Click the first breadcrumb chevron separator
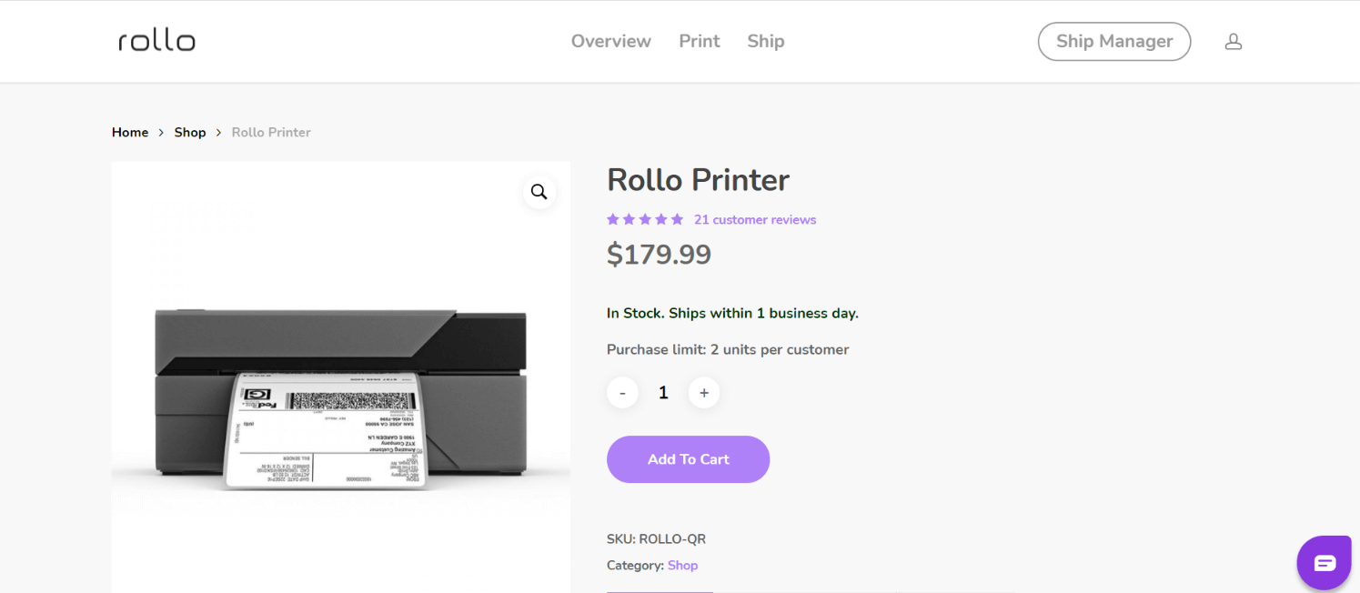 tap(161, 132)
